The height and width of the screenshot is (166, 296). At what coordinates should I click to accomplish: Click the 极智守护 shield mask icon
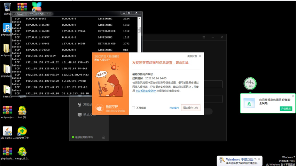click(99, 108)
